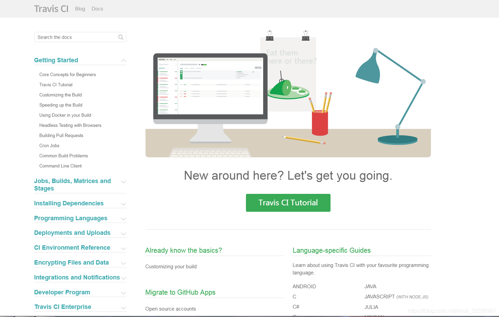Open Customizing your build link

coord(171,267)
